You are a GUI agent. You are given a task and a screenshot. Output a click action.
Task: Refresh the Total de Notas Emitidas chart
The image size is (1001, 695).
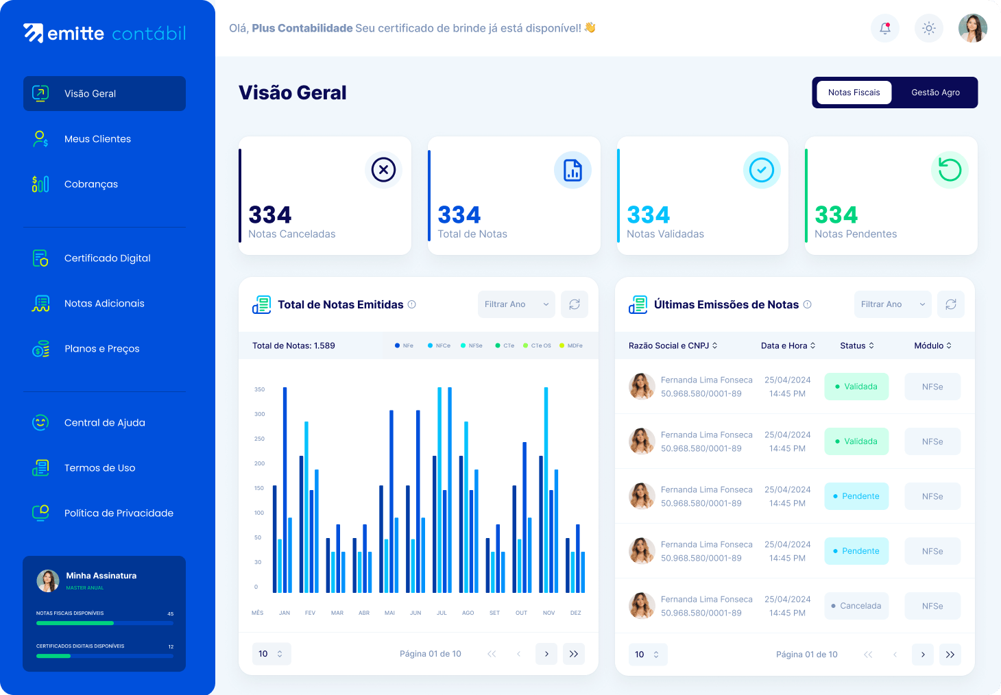click(575, 304)
